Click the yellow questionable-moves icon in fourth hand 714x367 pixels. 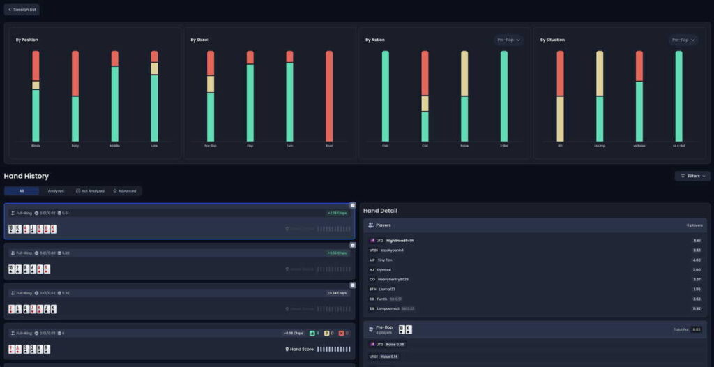coord(326,334)
